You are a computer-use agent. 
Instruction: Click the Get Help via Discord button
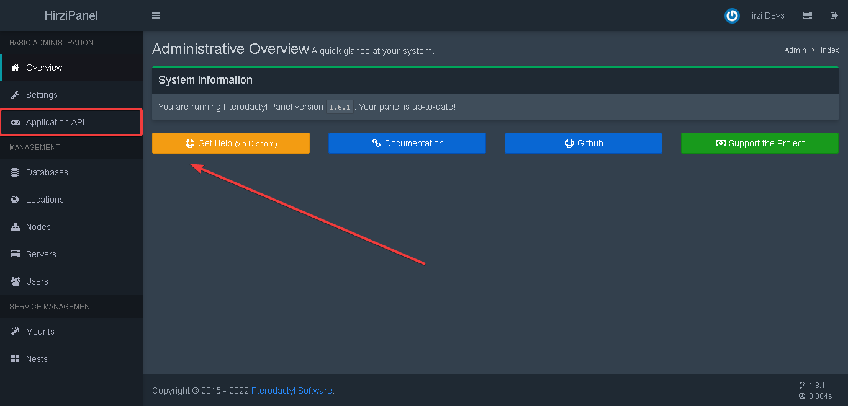pos(230,143)
